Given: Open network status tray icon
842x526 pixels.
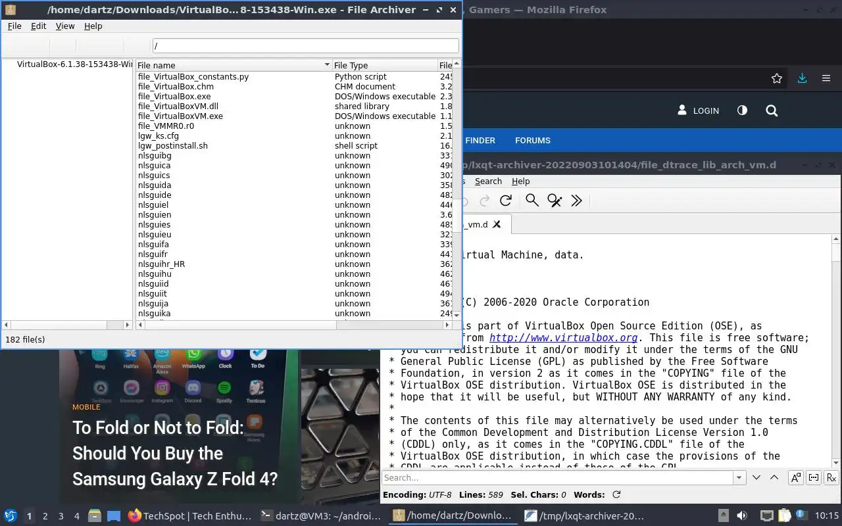Looking at the screenshot, I should 766,515.
